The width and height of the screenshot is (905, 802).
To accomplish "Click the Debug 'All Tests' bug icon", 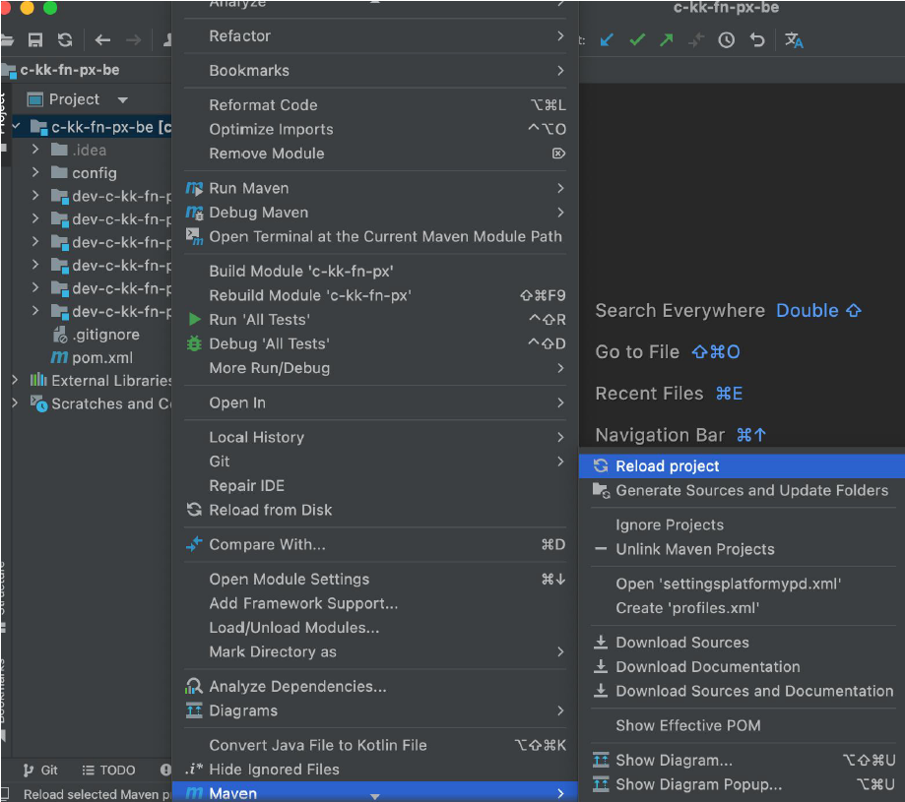I will [x=195, y=343].
